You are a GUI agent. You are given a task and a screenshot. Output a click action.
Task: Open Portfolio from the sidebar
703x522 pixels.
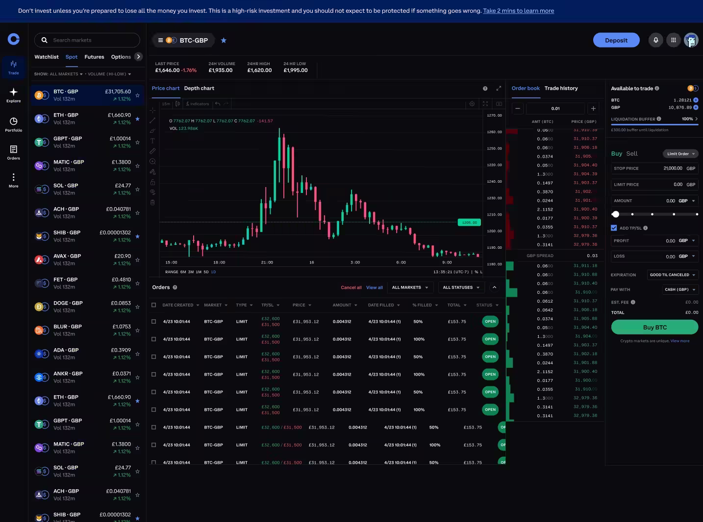click(x=14, y=124)
